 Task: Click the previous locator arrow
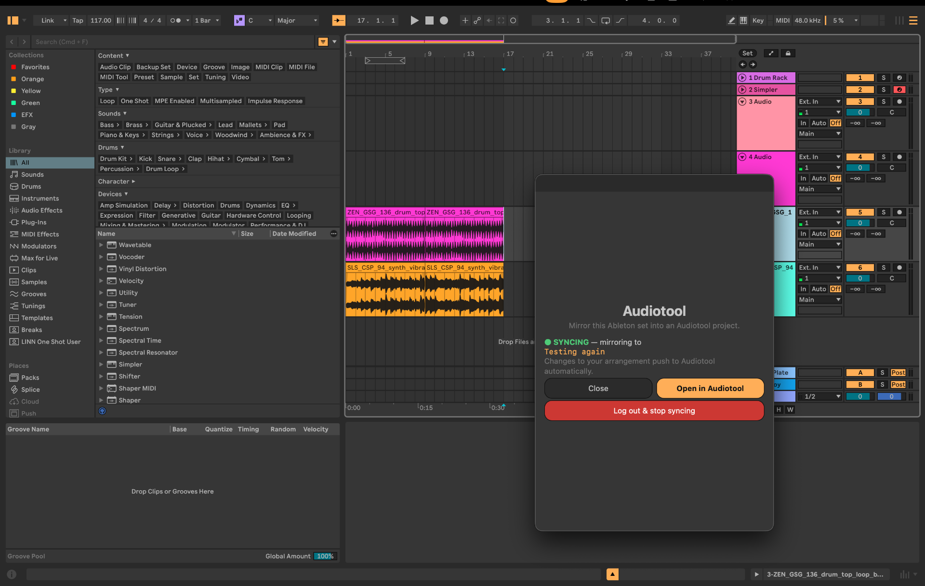742,65
